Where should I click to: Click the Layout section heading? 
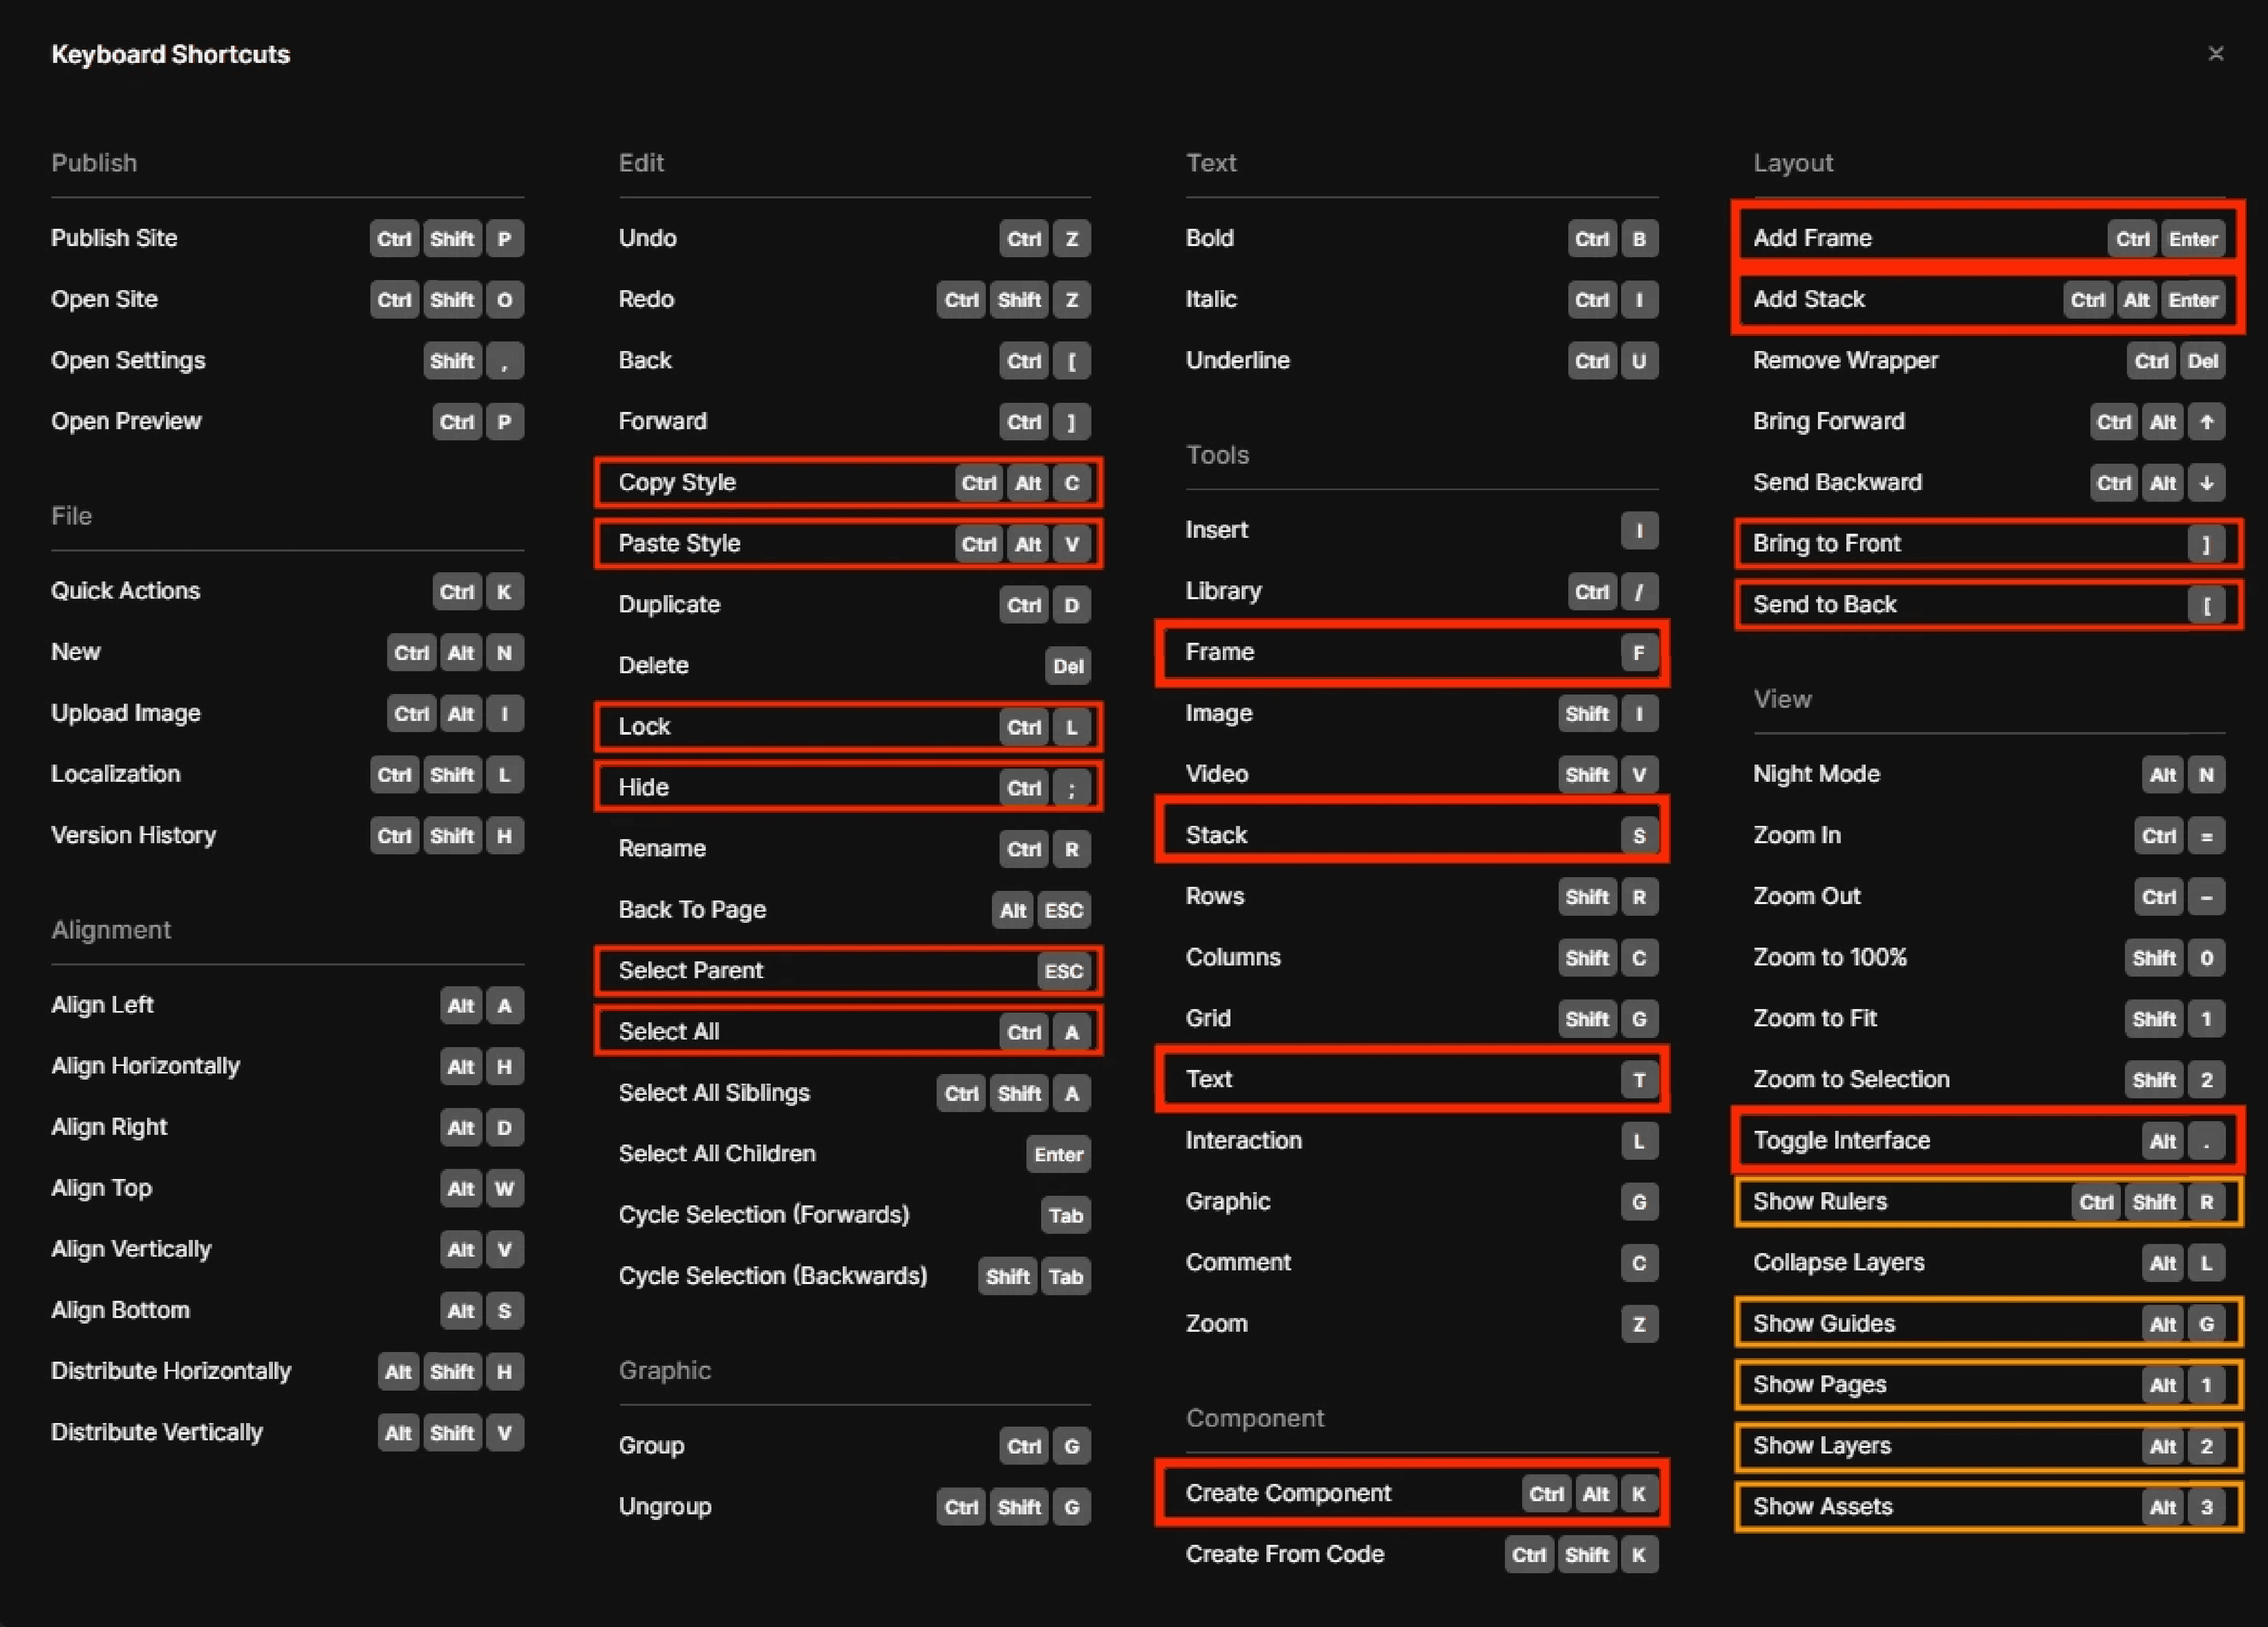click(x=1793, y=163)
